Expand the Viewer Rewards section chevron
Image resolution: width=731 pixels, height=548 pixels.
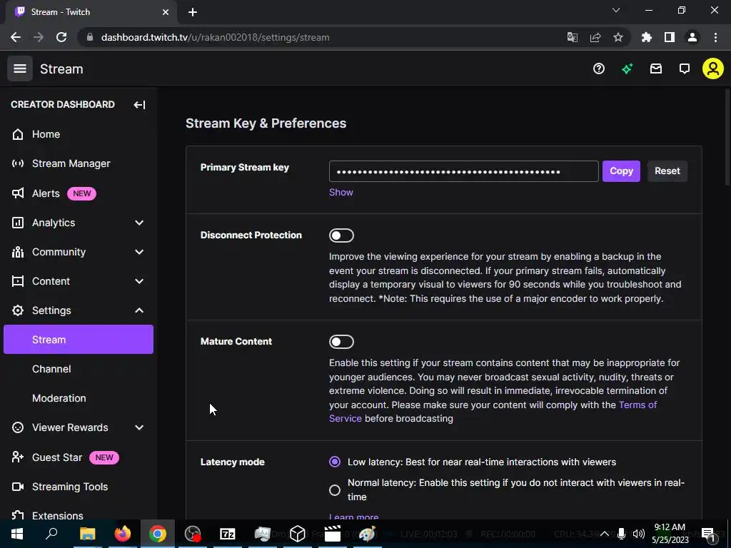click(139, 427)
